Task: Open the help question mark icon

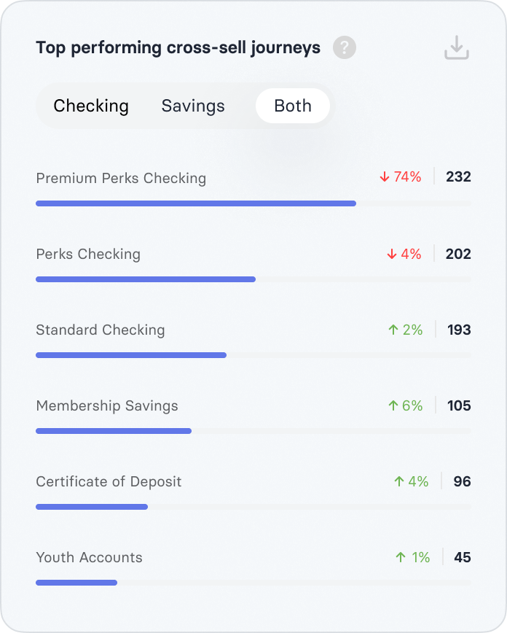Action: (345, 48)
